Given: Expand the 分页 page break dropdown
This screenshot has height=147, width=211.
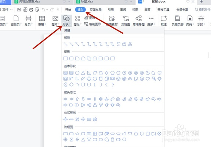Looking at the screenshot, I should [32, 24].
